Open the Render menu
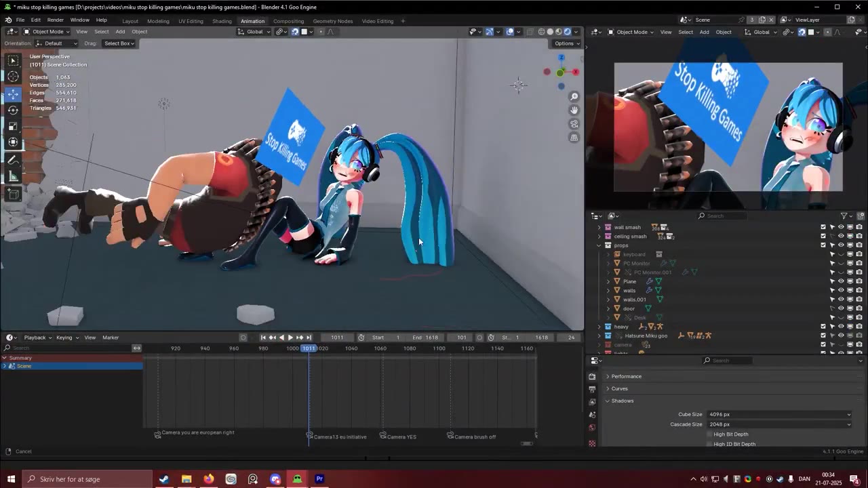 pyautogui.click(x=55, y=20)
